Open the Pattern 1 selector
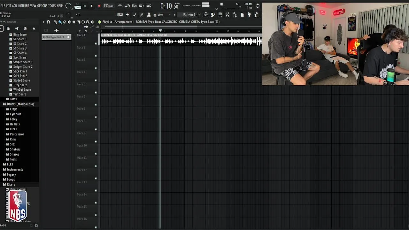The width and height of the screenshot is (409, 230). point(189,15)
